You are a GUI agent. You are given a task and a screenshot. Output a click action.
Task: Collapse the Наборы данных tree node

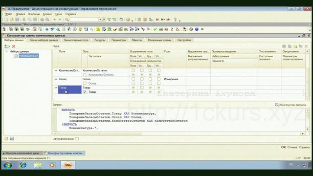(6, 51)
